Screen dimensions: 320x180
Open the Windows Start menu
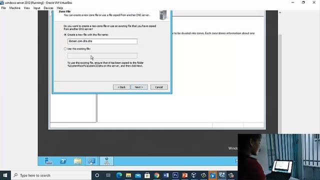(x=5, y=175)
